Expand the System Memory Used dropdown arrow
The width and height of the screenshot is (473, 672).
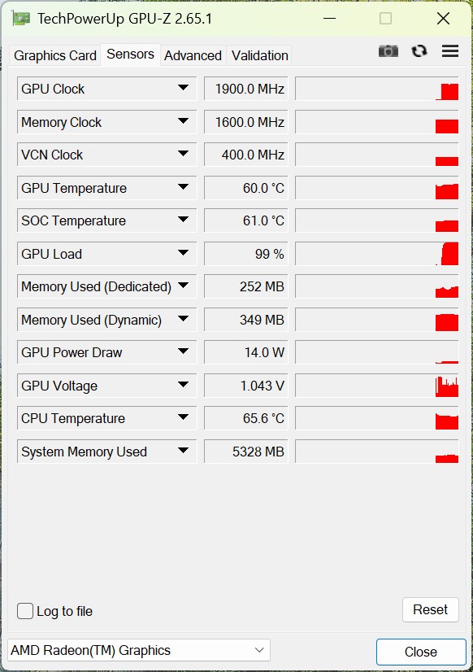(x=183, y=451)
